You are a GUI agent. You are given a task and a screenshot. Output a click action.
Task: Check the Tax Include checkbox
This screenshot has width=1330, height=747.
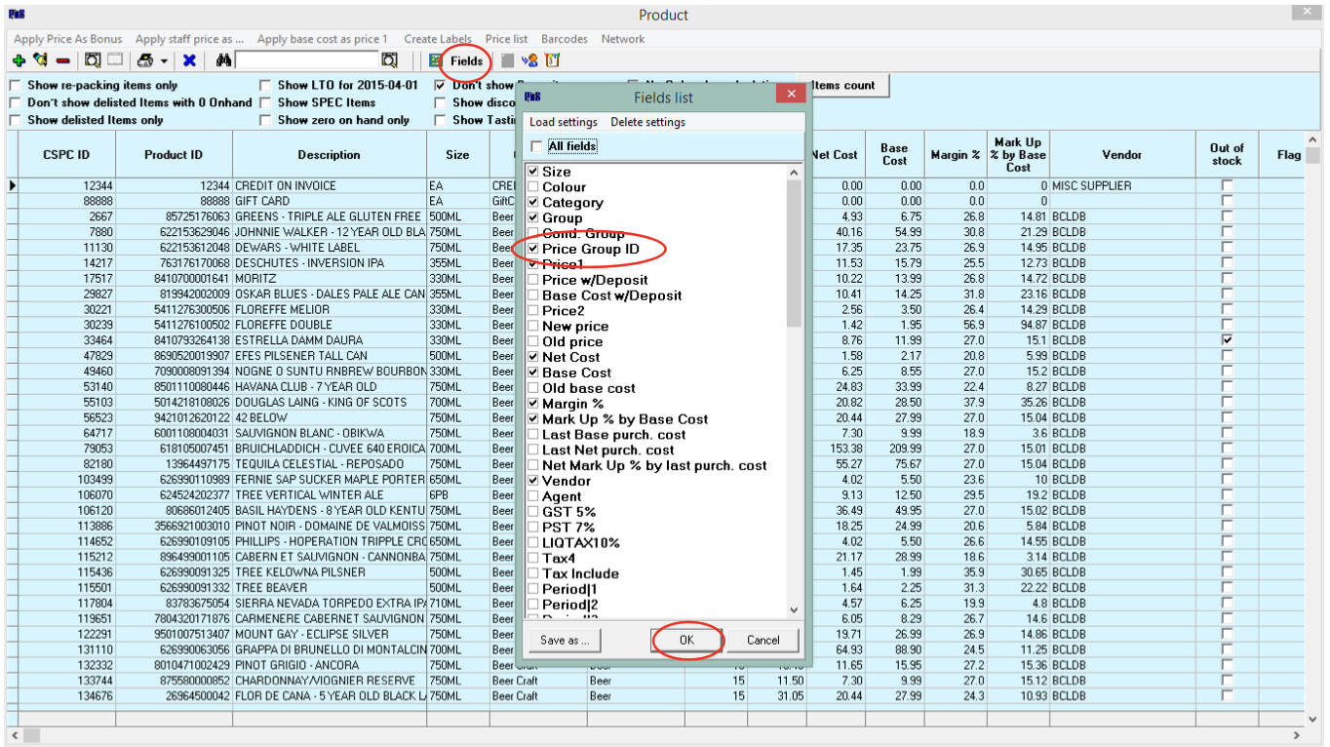tap(532, 573)
